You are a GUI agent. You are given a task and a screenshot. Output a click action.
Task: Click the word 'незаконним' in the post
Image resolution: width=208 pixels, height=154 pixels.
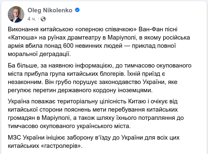pyautogui.click(x=25, y=82)
